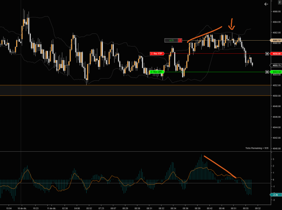
Task: Select the green 2 Buy LMT order label
Action: tap(157, 72)
